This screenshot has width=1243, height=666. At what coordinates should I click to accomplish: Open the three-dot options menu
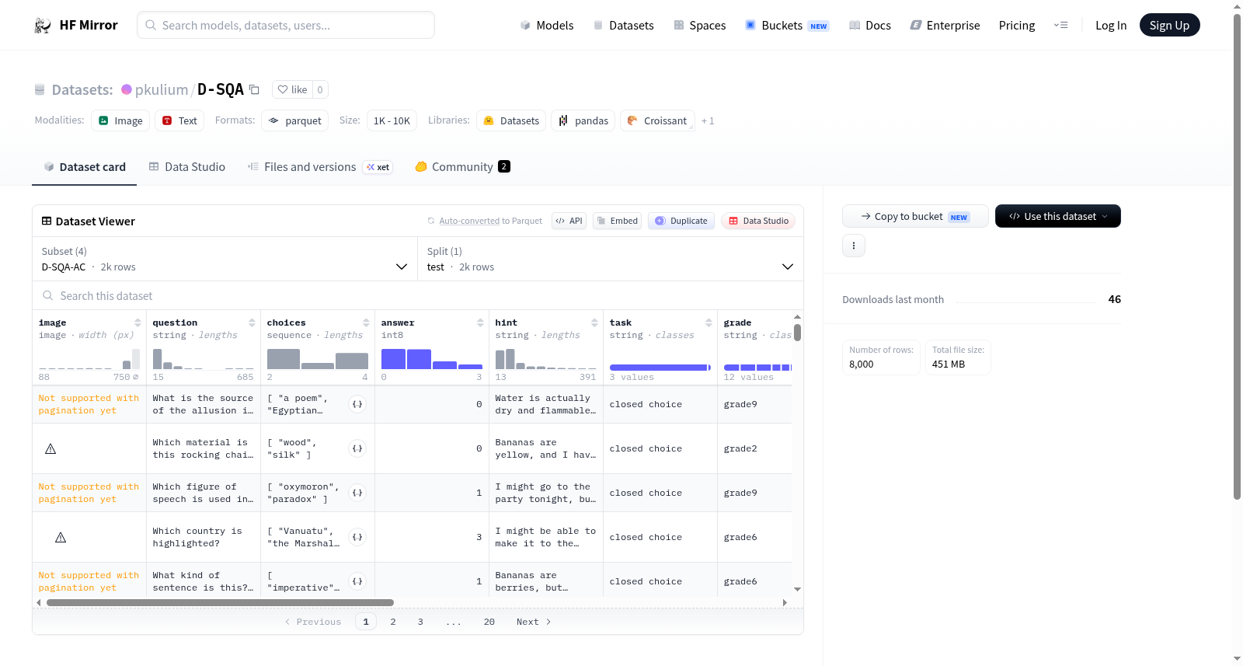pos(854,246)
